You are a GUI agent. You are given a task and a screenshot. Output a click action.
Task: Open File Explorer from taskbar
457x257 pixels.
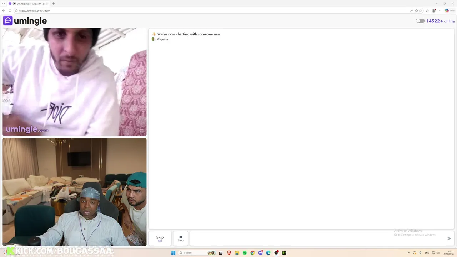237,253
